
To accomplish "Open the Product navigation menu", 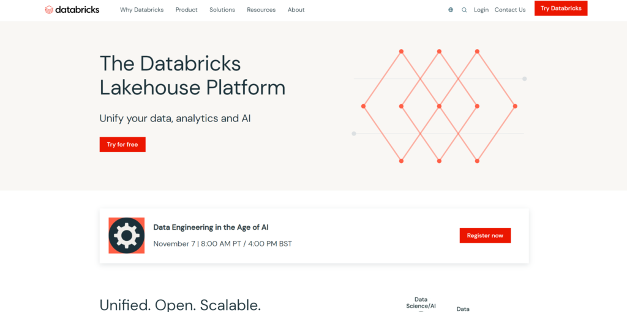I will (186, 10).
